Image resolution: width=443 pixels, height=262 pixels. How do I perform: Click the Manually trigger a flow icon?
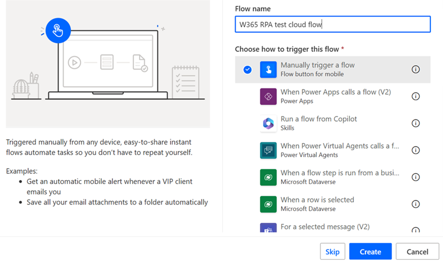point(268,69)
